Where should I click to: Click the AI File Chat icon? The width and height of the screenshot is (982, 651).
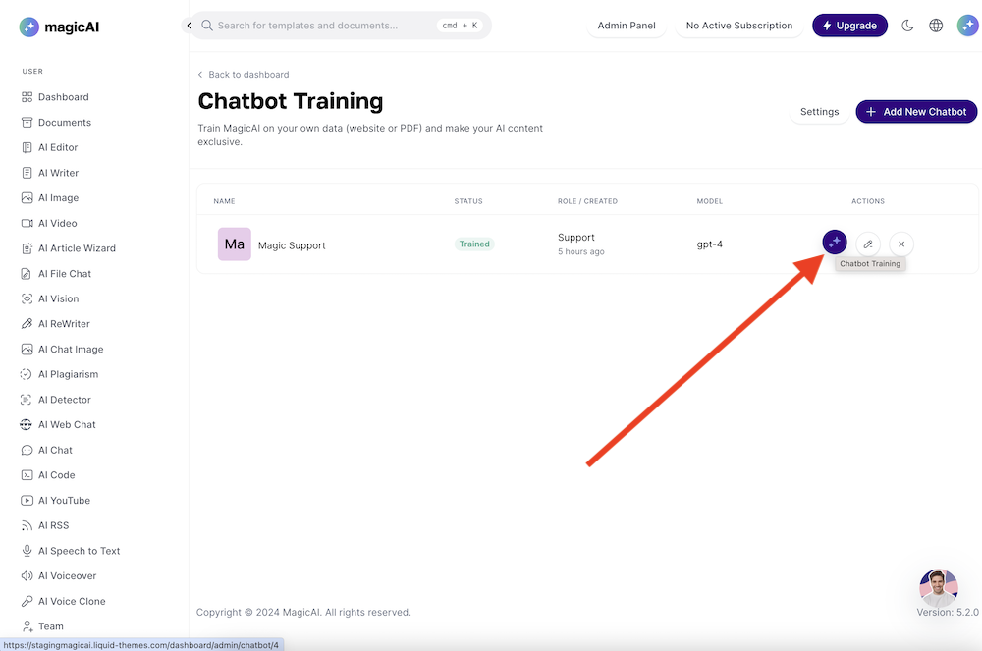click(x=27, y=274)
